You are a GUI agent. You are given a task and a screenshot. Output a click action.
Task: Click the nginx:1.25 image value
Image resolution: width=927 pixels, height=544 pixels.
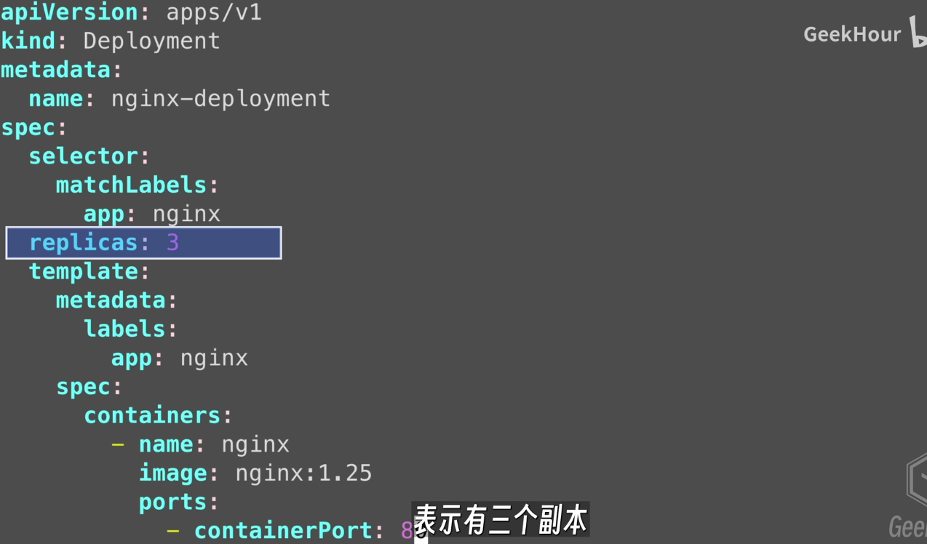(303, 473)
